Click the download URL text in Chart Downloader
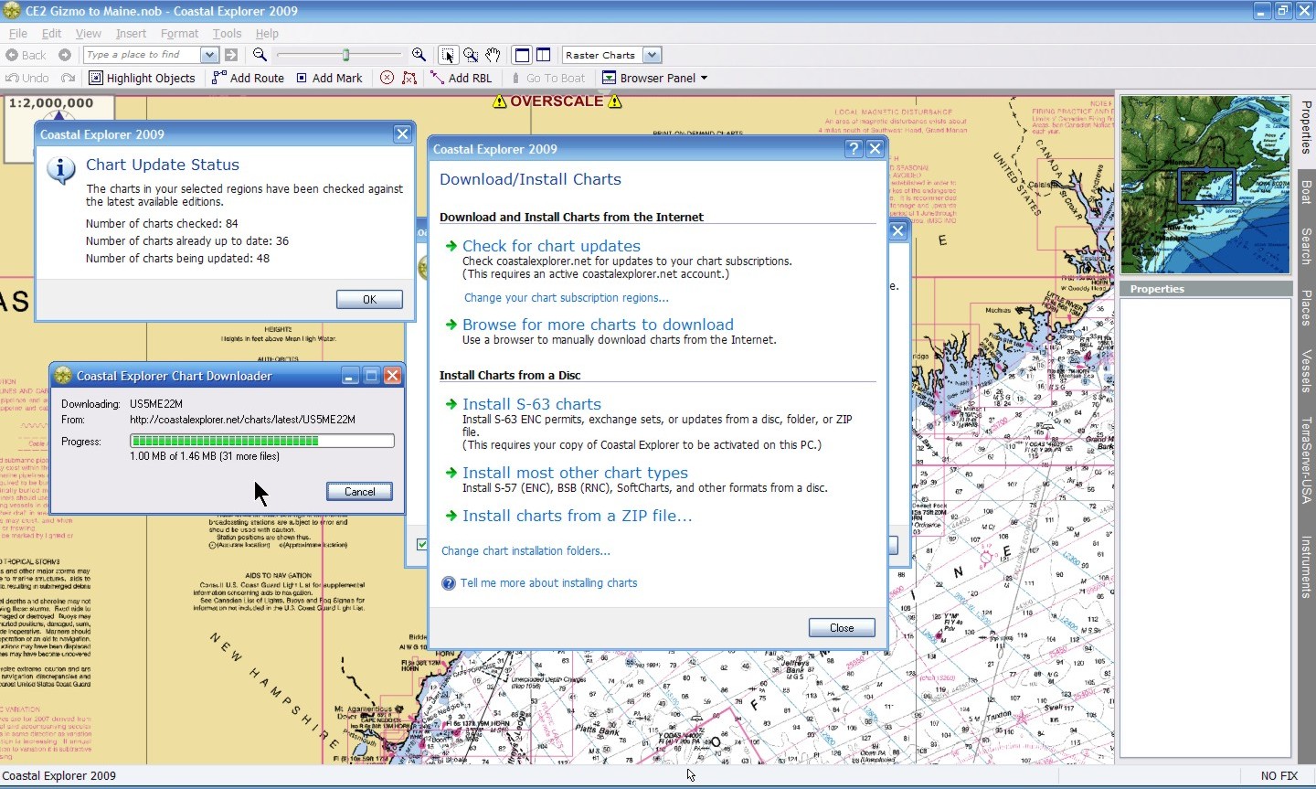The width and height of the screenshot is (1316, 789). (x=242, y=420)
